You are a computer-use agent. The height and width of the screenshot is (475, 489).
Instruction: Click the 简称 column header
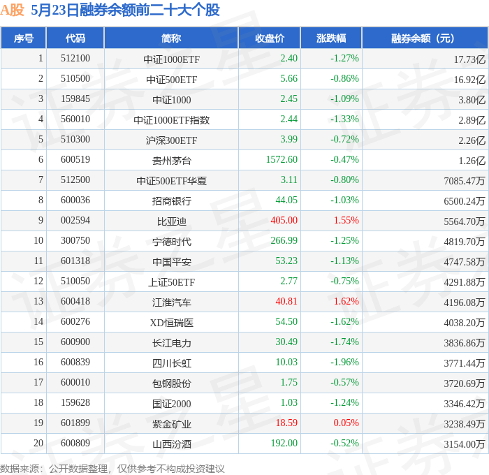click(171, 38)
